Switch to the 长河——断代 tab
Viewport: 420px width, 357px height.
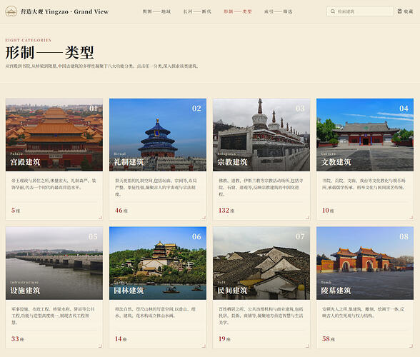click(197, 11)
